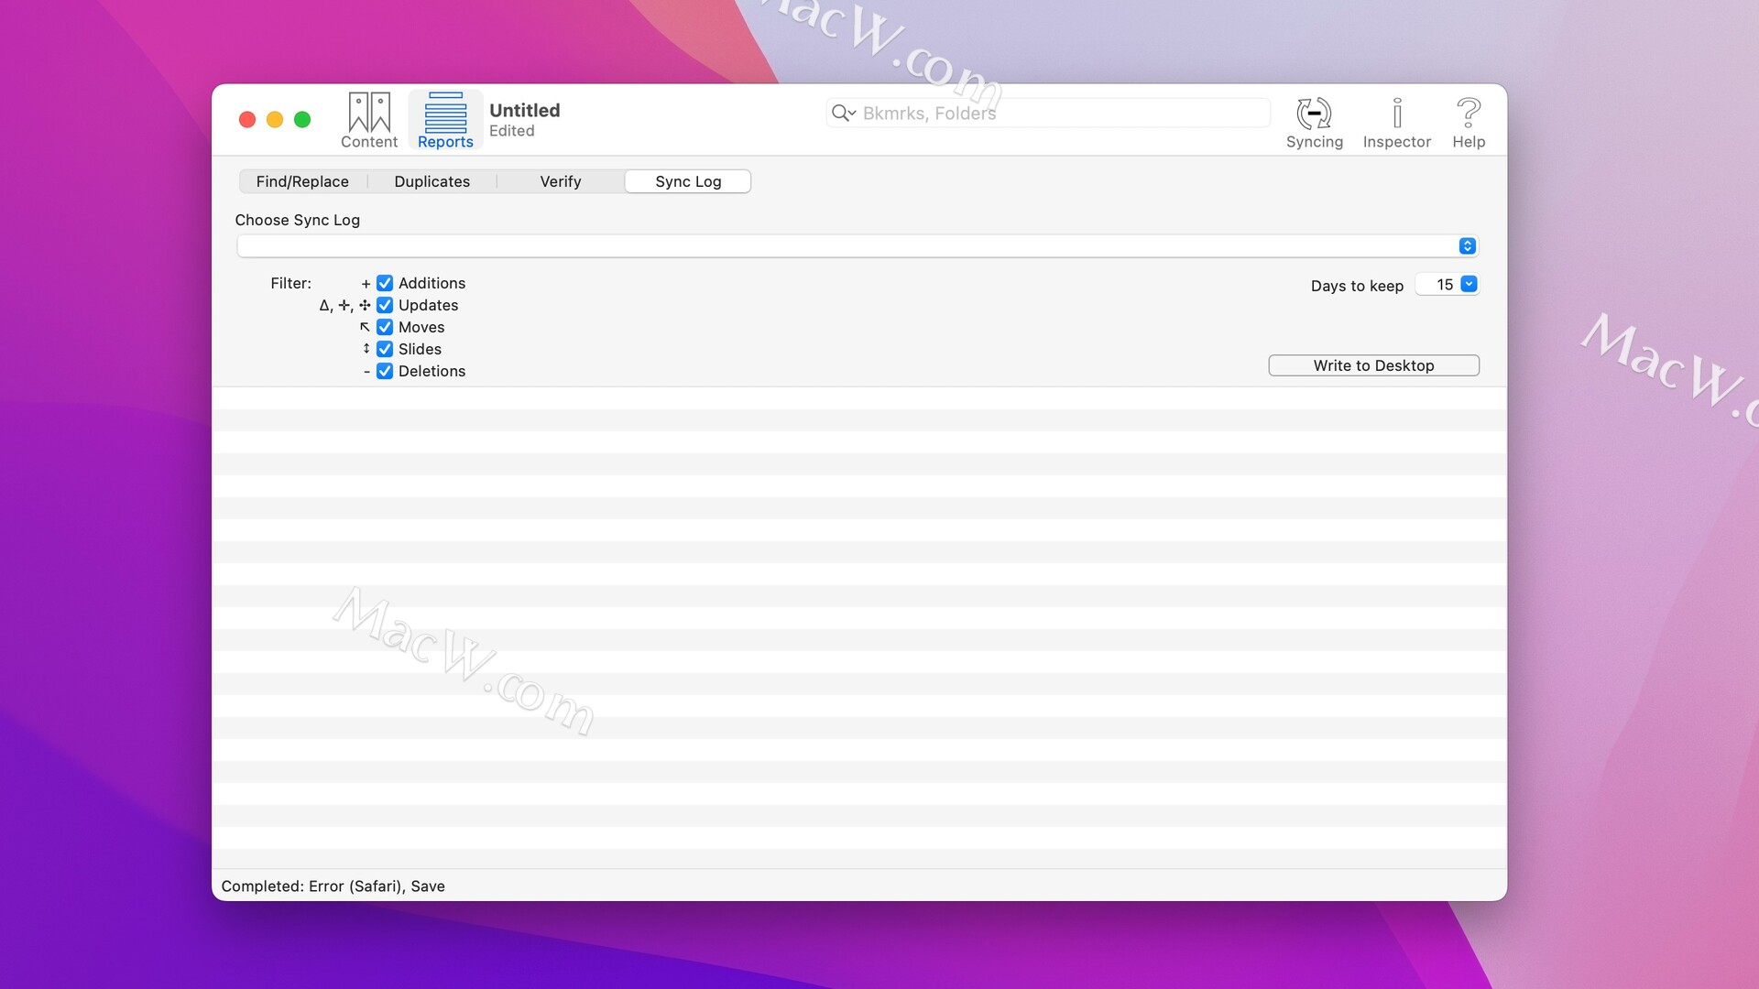This screenshot has height=989, width=1759.
Task: Click the search magnifier icon
Action: [843, 113]
